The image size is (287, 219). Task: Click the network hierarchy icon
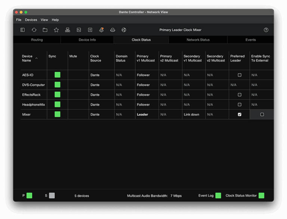[x=68, y=30]
